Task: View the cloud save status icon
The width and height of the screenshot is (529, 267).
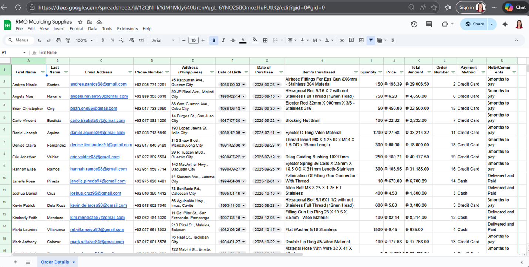Action: pyautogui.click(x=99, y=22)
